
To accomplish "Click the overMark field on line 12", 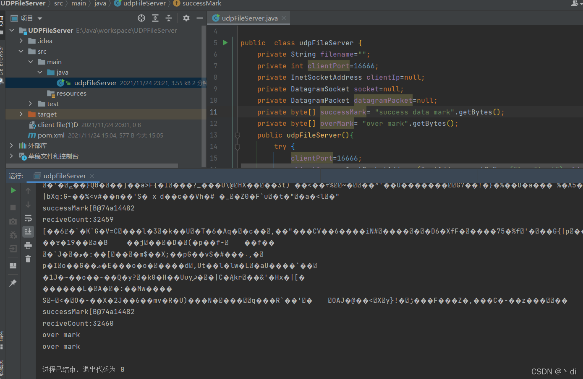I will click(337, 123).
